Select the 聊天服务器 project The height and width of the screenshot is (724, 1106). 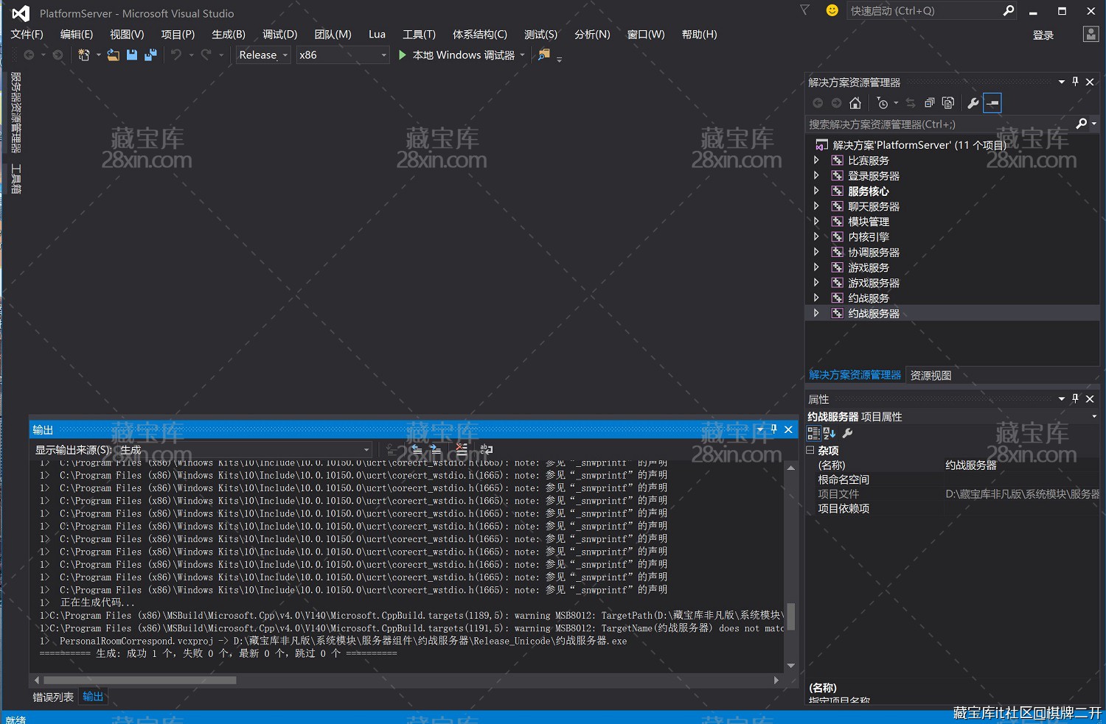pyautogui.click(x=873, y=206)
